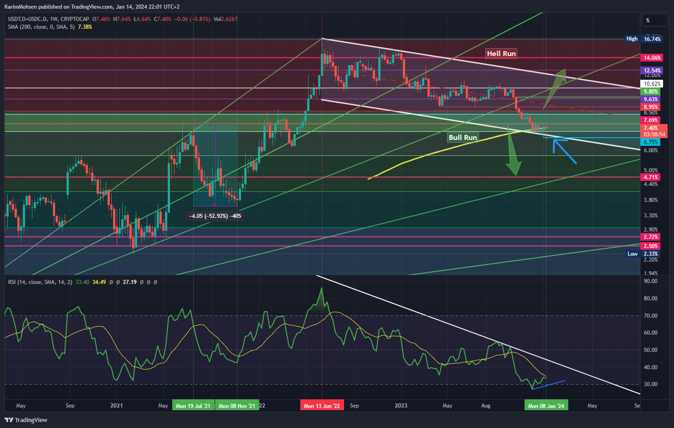Screen dimensions: 674x428
Task: Click the Low 2.33% price label
Action: pos(644,254)
